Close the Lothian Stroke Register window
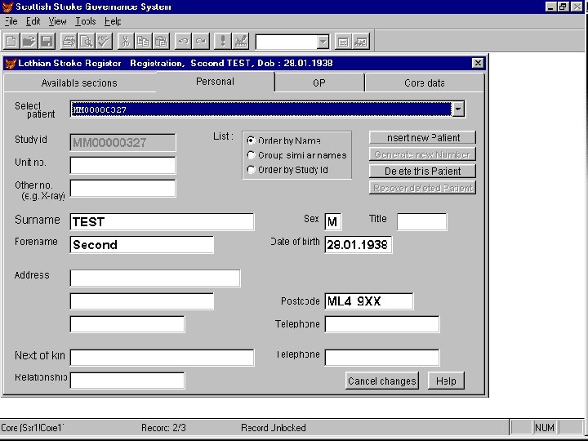This screenshot has width=588, height=441. coord(478,63)
